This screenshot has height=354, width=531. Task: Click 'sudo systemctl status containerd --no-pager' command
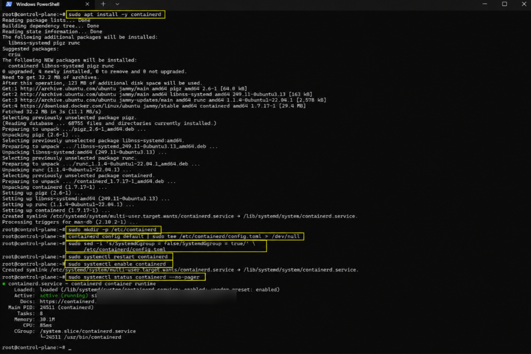tap(135, 277)
